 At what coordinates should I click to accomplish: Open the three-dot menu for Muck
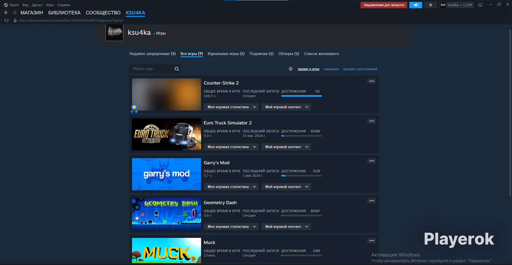pyautogui.click(x=372, y=241)
